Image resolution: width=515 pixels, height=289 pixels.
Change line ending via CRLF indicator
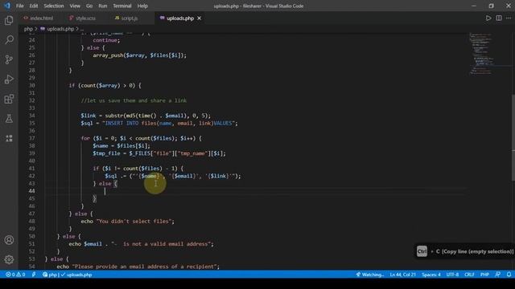click(x=469, y=275)
